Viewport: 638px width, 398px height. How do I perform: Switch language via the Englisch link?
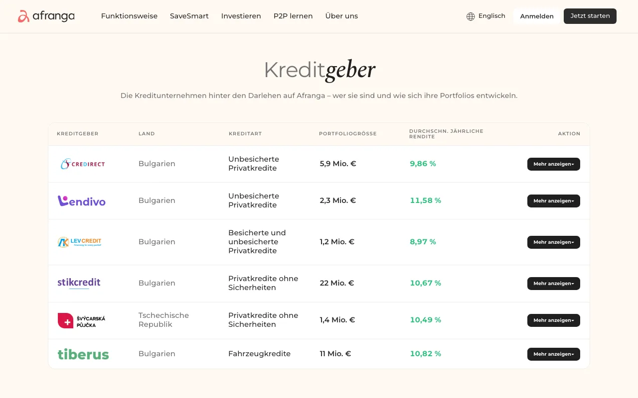(492, 16)
